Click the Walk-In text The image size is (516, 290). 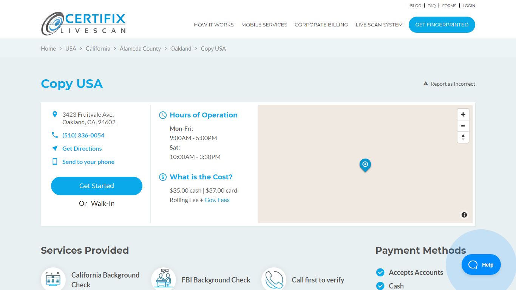pos(103,203)
